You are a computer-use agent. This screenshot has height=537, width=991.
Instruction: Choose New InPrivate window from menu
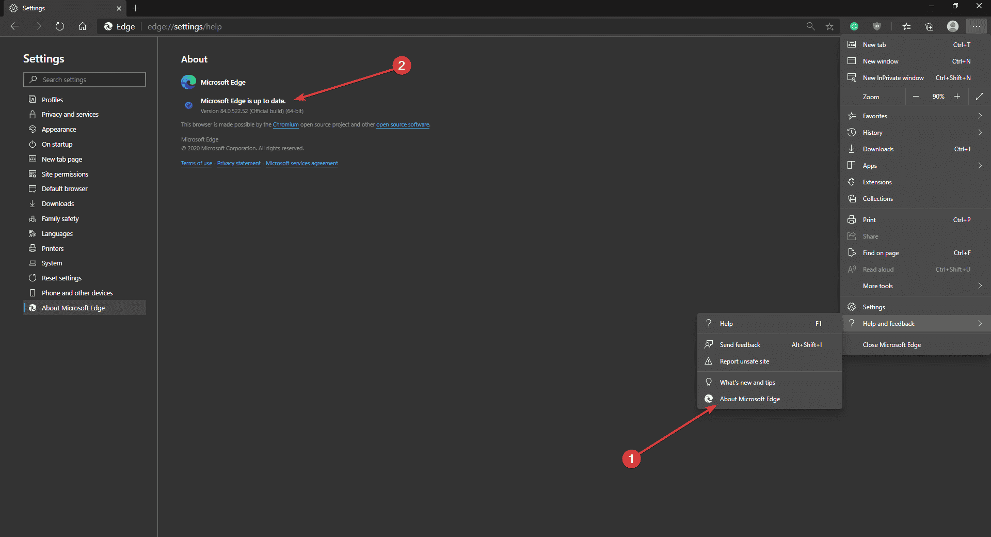coord(893,78)
